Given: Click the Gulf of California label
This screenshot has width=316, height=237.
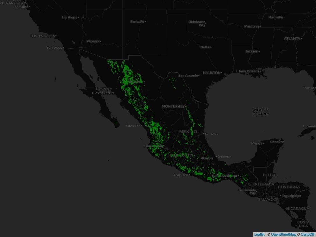Looking at the screenshot, I should pos(103,91).
